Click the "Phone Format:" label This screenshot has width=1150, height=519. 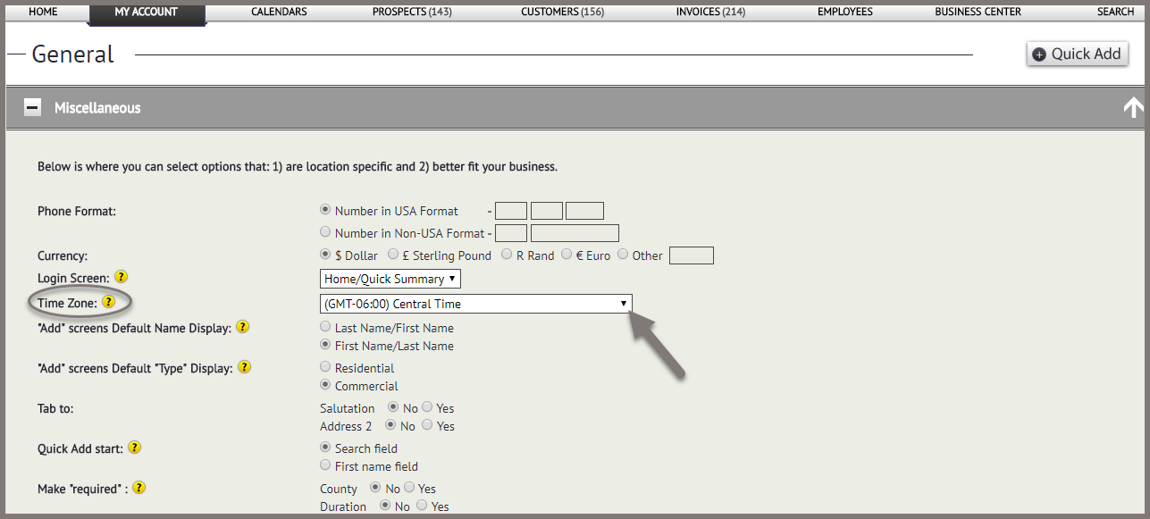77,211
